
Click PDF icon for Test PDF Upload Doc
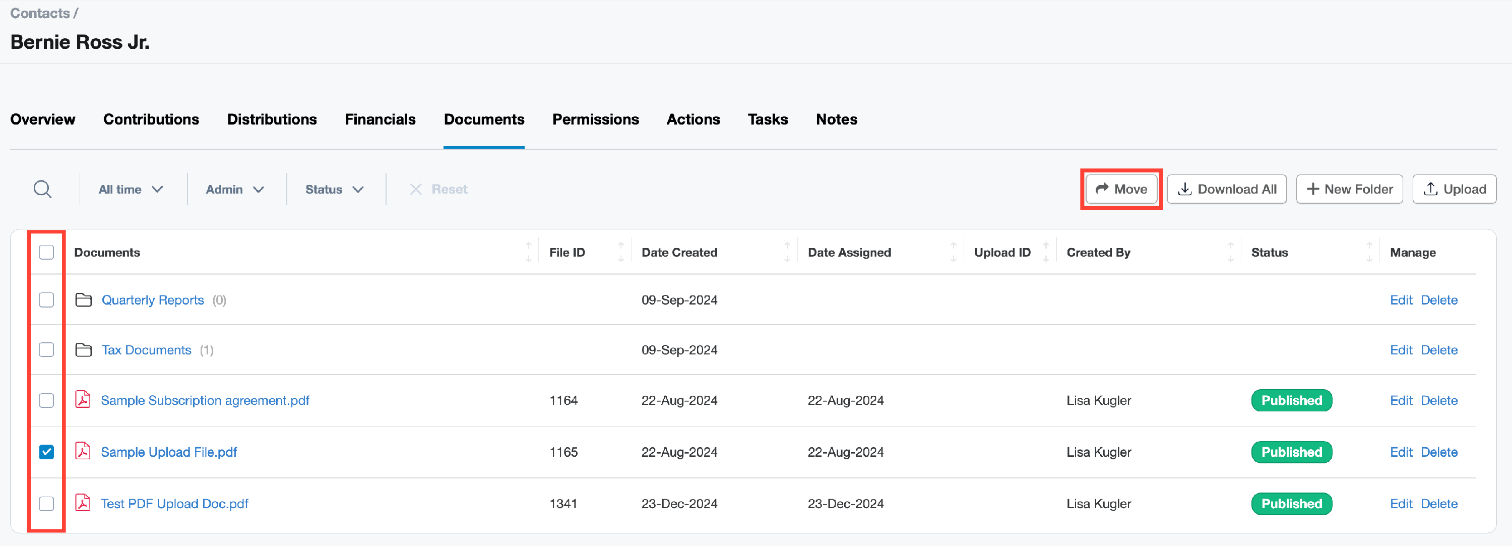pos(83,503)
